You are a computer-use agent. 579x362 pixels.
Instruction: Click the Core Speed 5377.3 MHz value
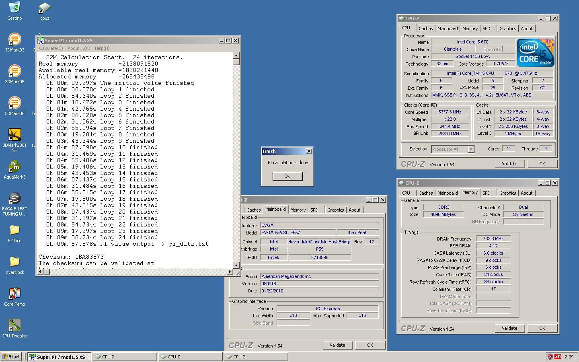click(450, 112)
